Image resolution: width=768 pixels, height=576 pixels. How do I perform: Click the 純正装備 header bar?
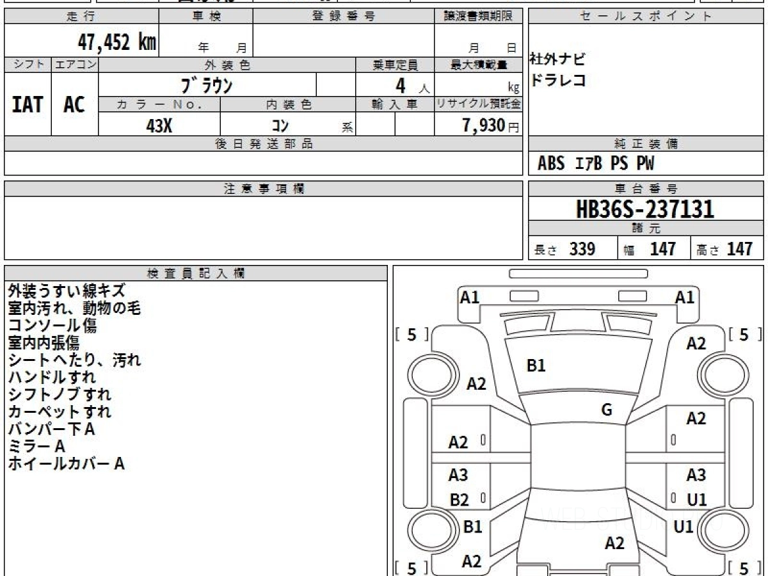[646, 144]
